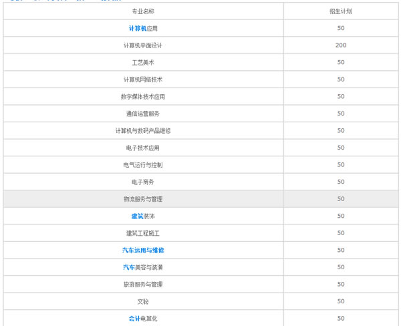
Task: Click the 旅游服务与管理 cell
Action: (x=143, y=285)
